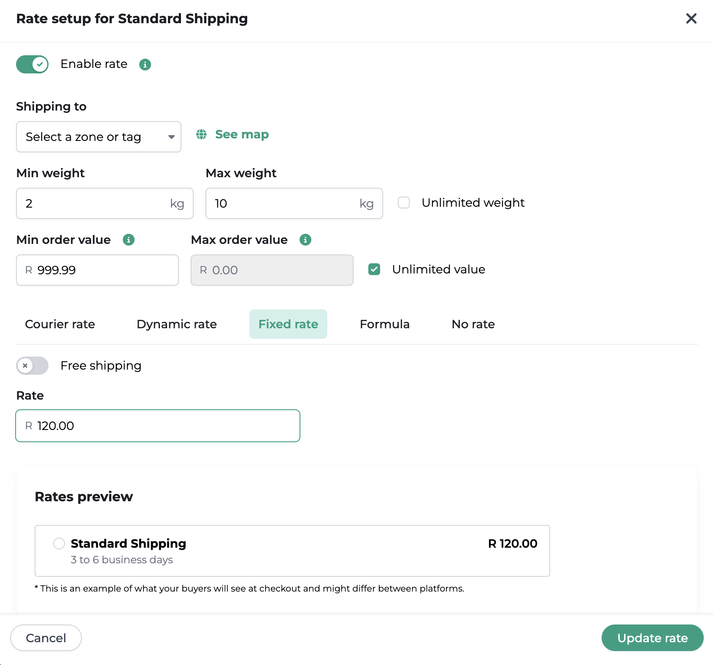Click the Max order value info icon
Screen dimensions: 713x665
(305, 240)
